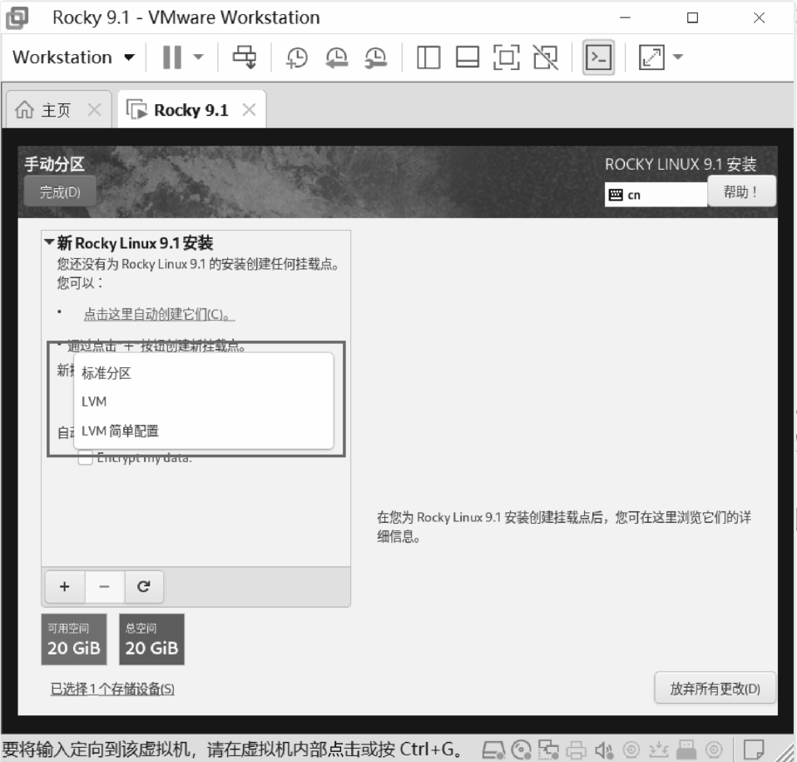Add a mount point with plus button
The width and height of the screenshot is (797, 762).
[64, 586]
